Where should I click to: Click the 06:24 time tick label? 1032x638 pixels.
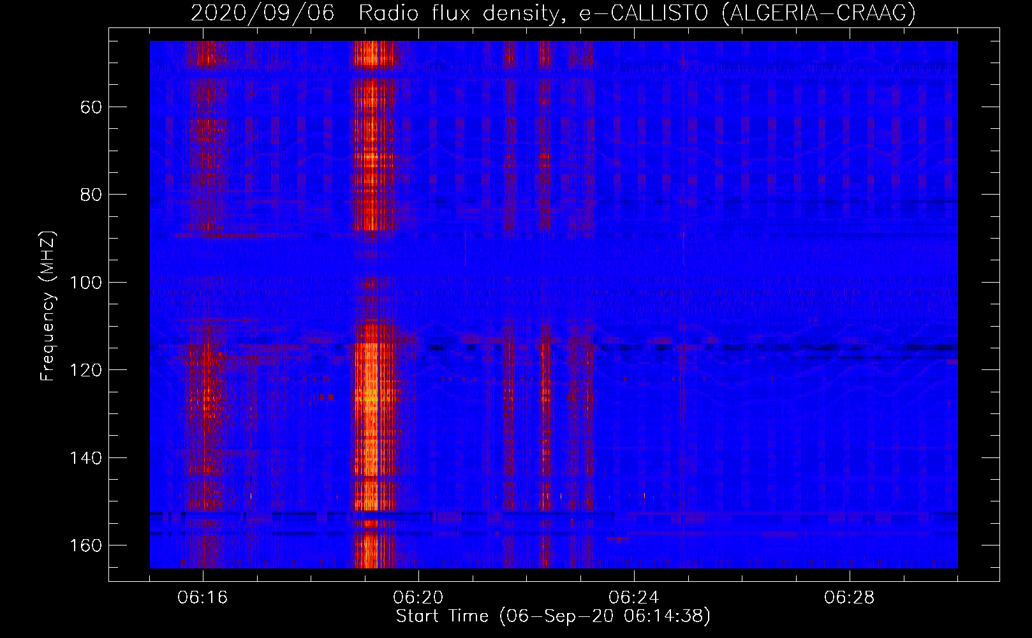(x=634, y=598)
